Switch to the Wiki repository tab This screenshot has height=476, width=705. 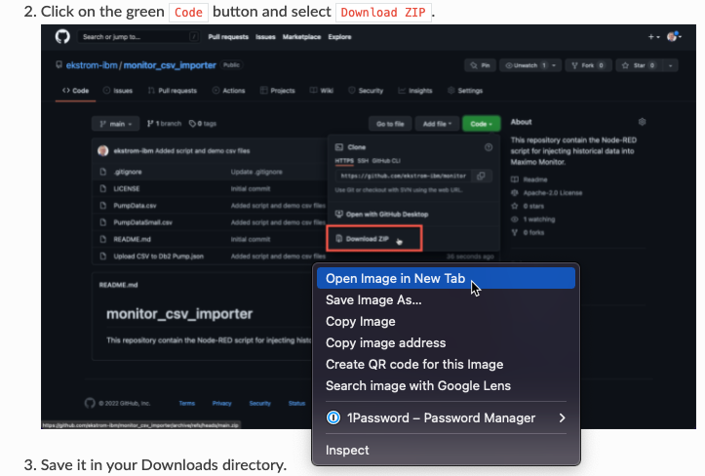pyautogui.click(x=322, y=91)
